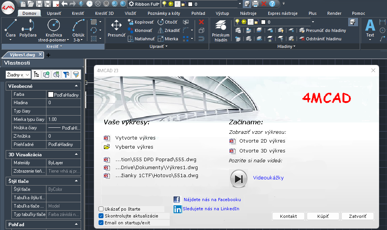This screenshot has height=230, width=387.
Task: Pick the Natiahnuť stretch tool
Action: click(141, 39)
